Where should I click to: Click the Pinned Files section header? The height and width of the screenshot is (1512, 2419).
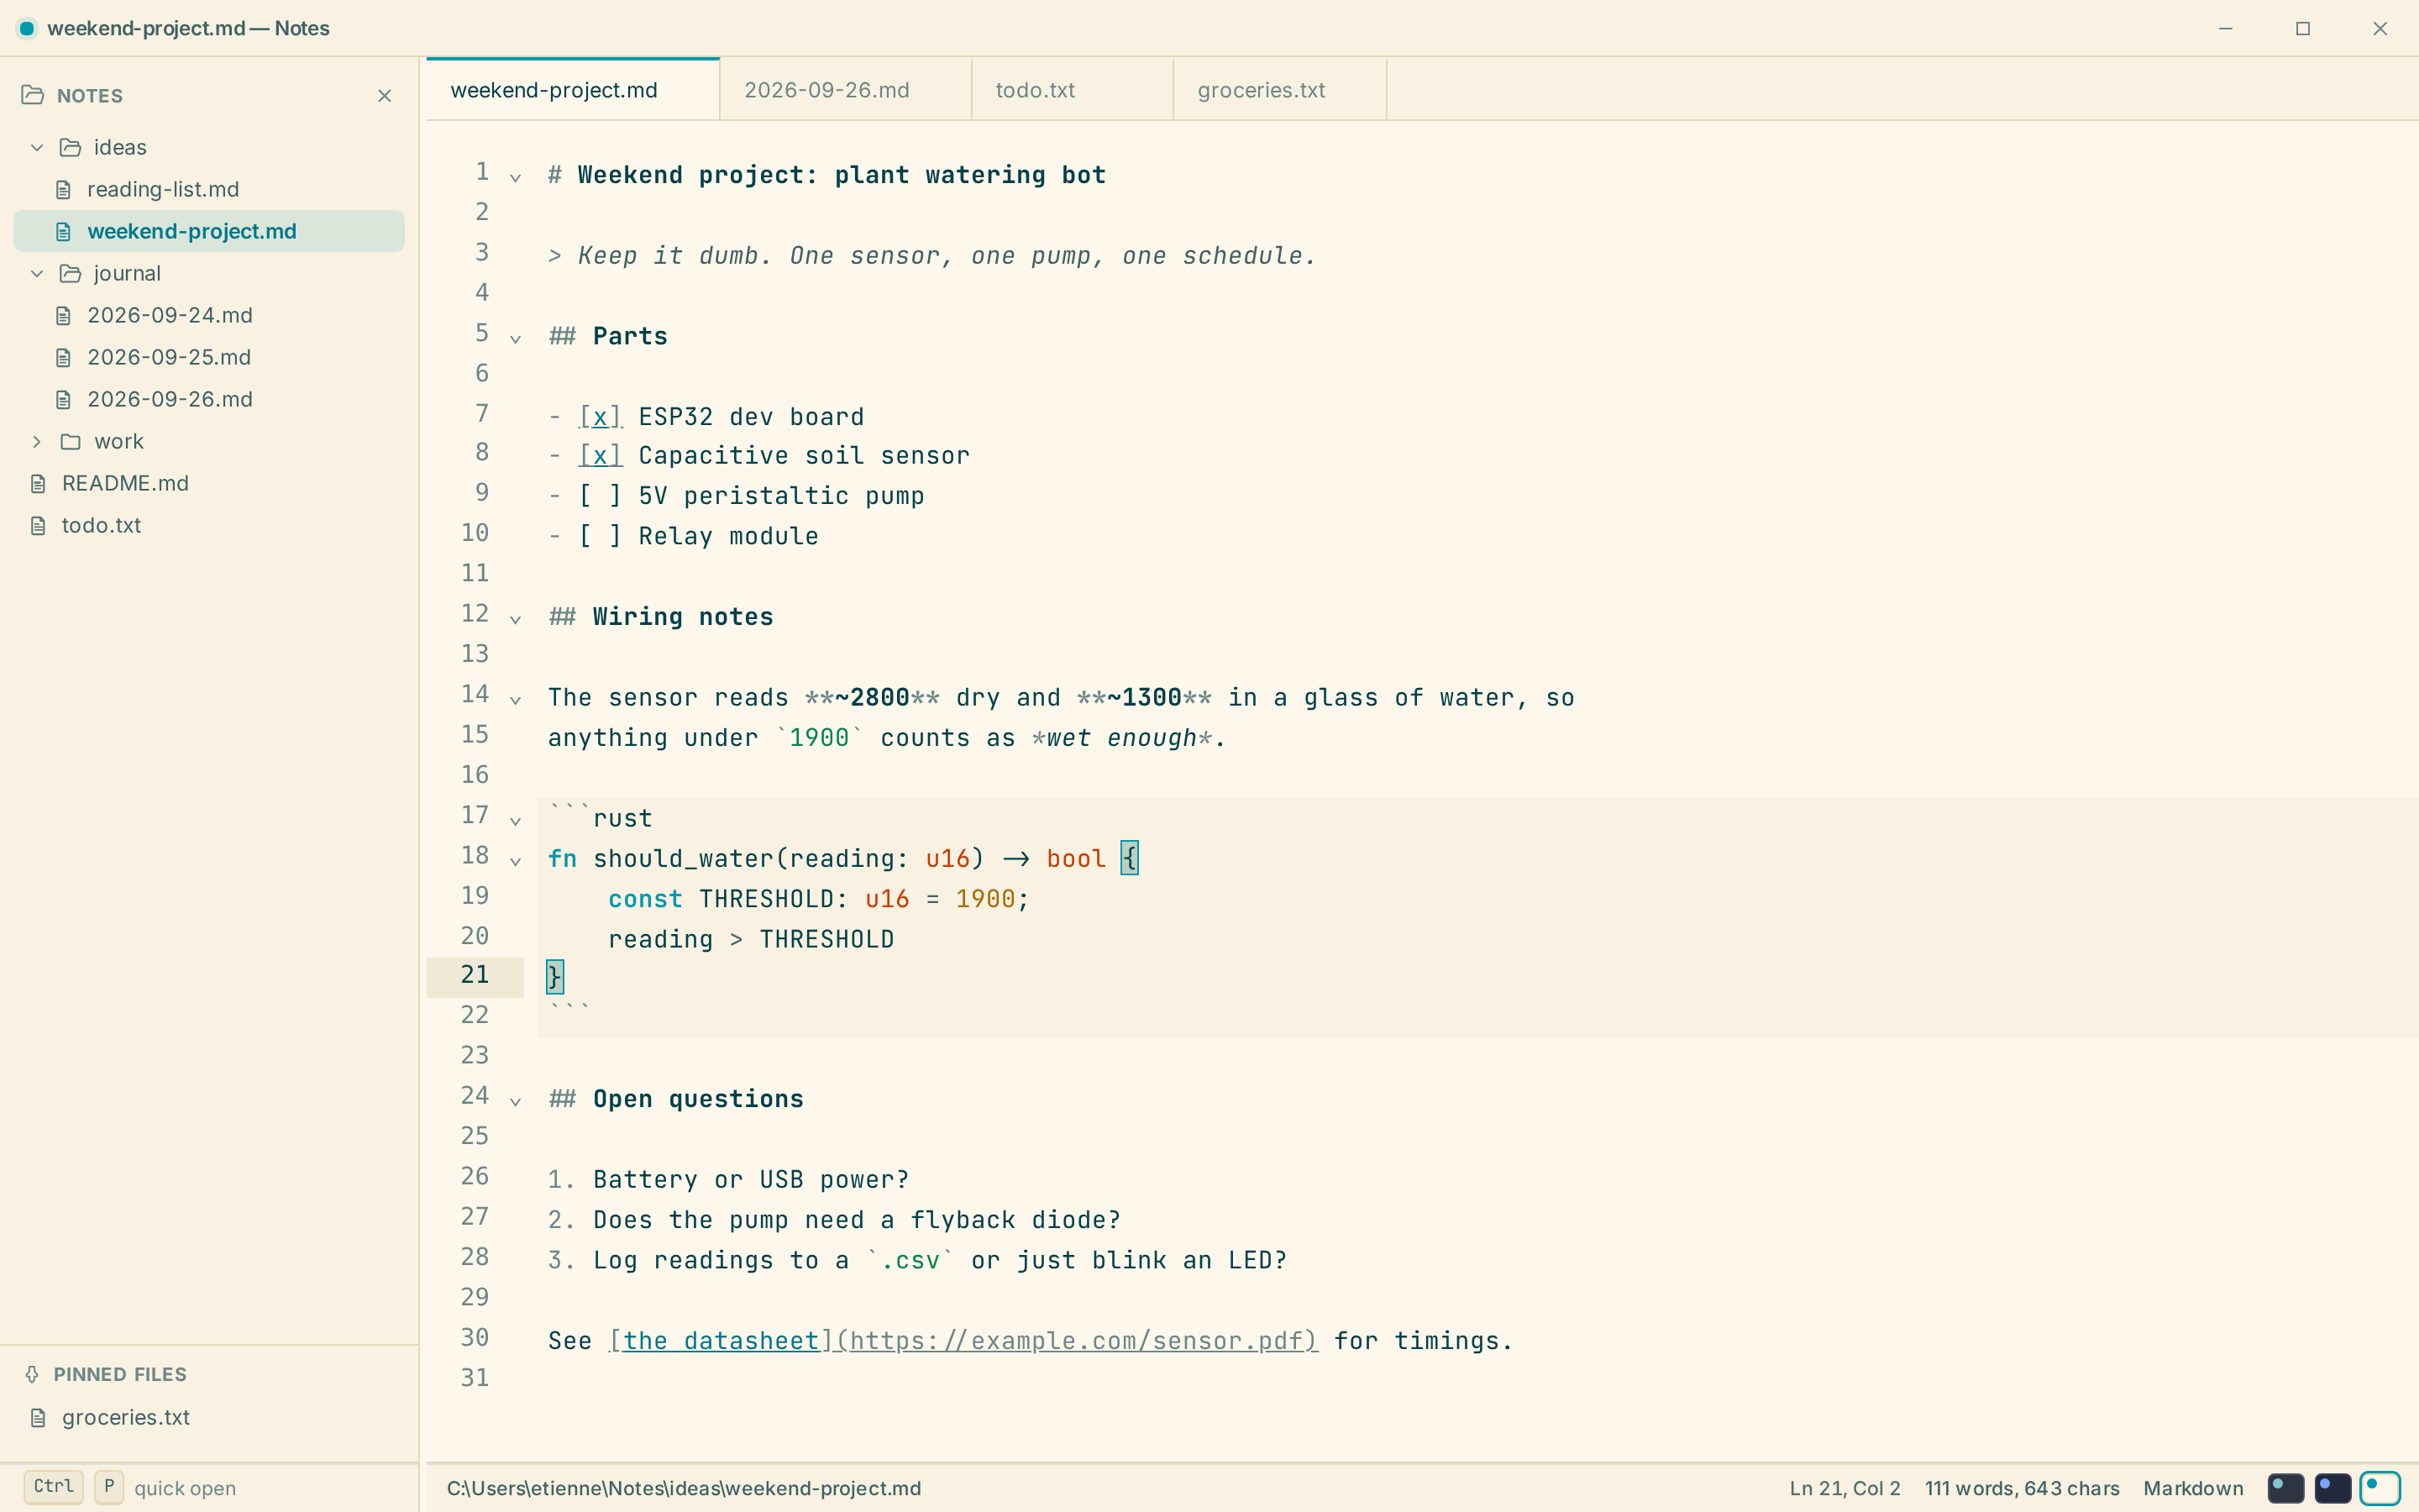(x=120, y=1374)
